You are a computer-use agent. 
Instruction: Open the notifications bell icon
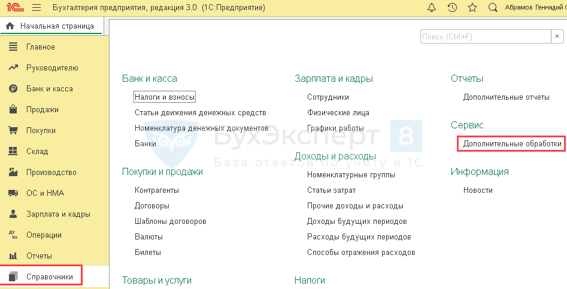click(x=432, y=8)
